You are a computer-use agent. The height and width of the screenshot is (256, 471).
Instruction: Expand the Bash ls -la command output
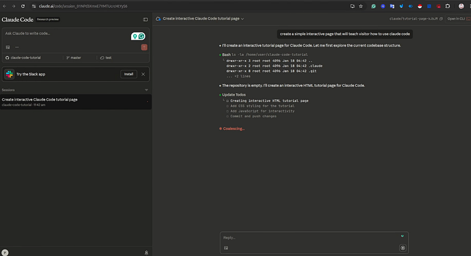265,55
